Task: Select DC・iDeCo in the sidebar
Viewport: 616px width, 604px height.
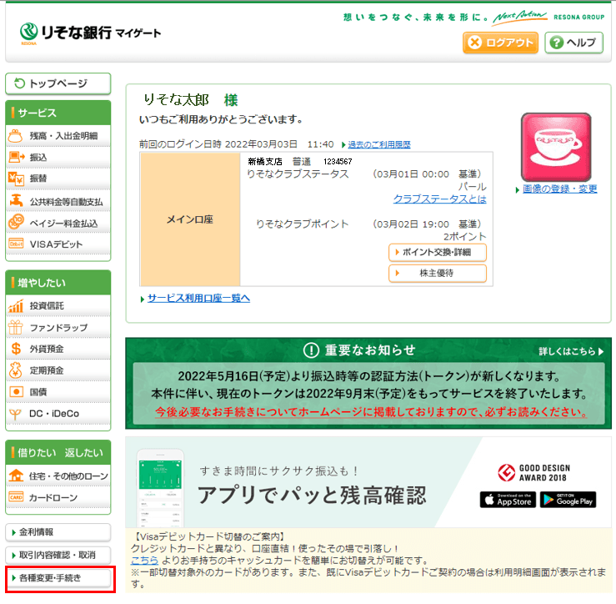Action: click(58, 414)
